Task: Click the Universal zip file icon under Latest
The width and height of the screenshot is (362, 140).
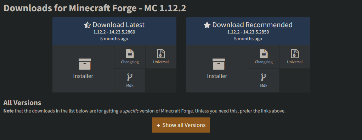Action: click(x=161, y=54)
